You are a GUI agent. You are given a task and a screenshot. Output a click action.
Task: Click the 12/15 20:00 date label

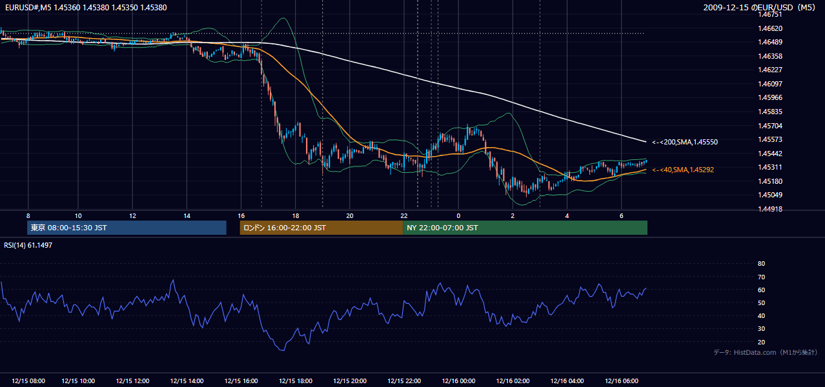click(349, 381)
